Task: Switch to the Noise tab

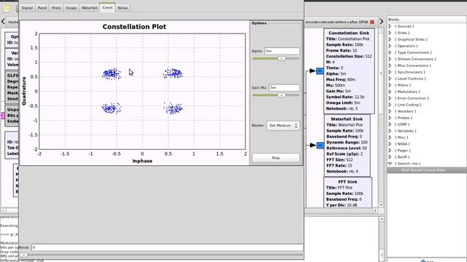Action: [123, 8]
